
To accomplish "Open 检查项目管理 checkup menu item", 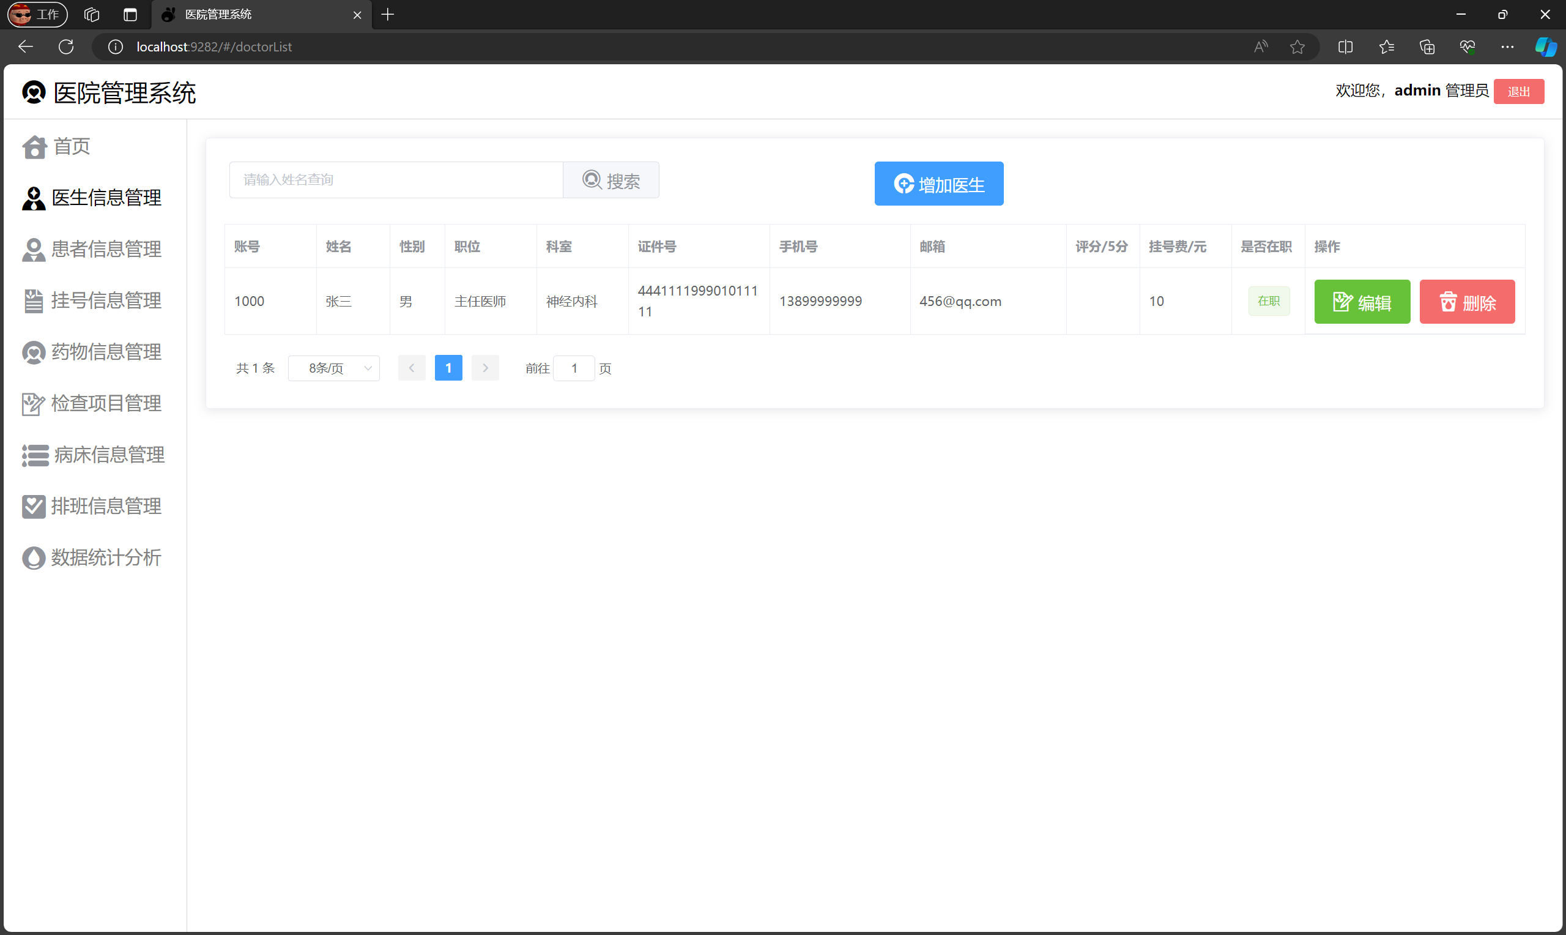I will click(x=92, y=403).
